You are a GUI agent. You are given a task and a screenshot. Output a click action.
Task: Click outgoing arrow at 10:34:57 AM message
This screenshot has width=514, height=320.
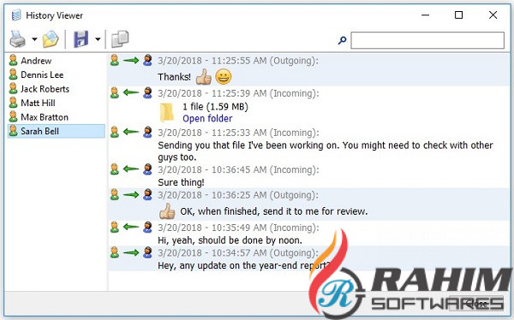point(131,252)
